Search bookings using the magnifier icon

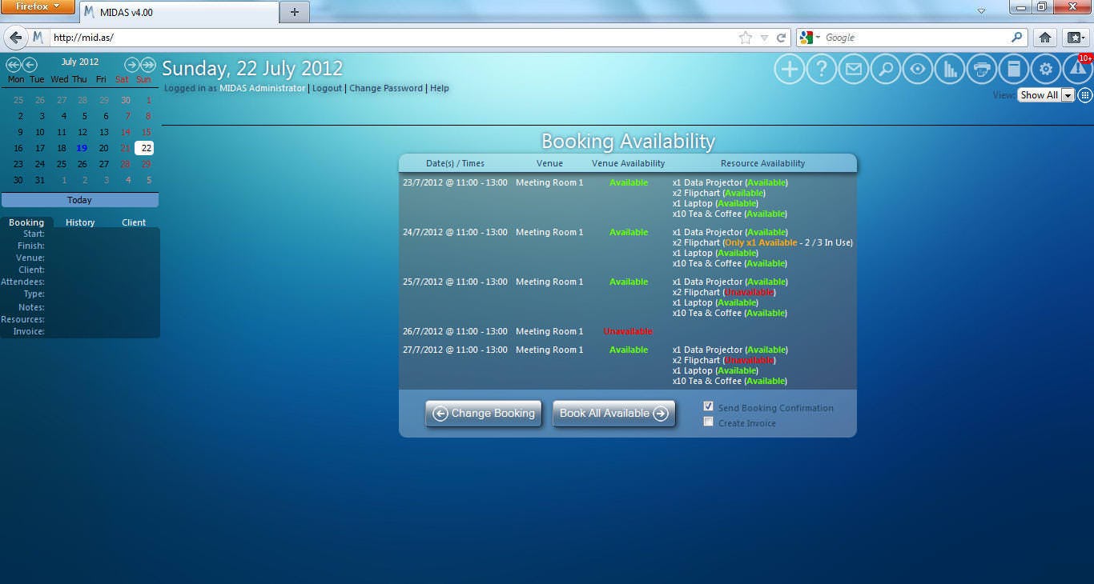pyautogui.click(x=885, y=69)
